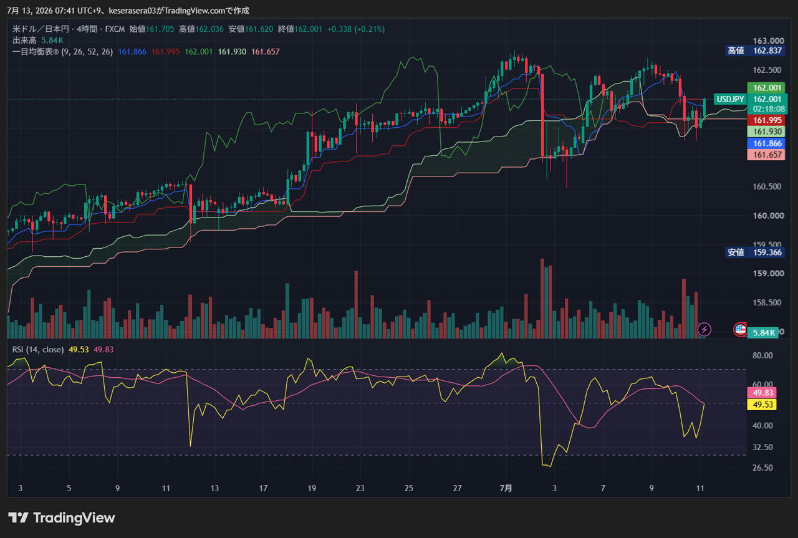Click the red 161.995 price axis tag

click(767, 120)
